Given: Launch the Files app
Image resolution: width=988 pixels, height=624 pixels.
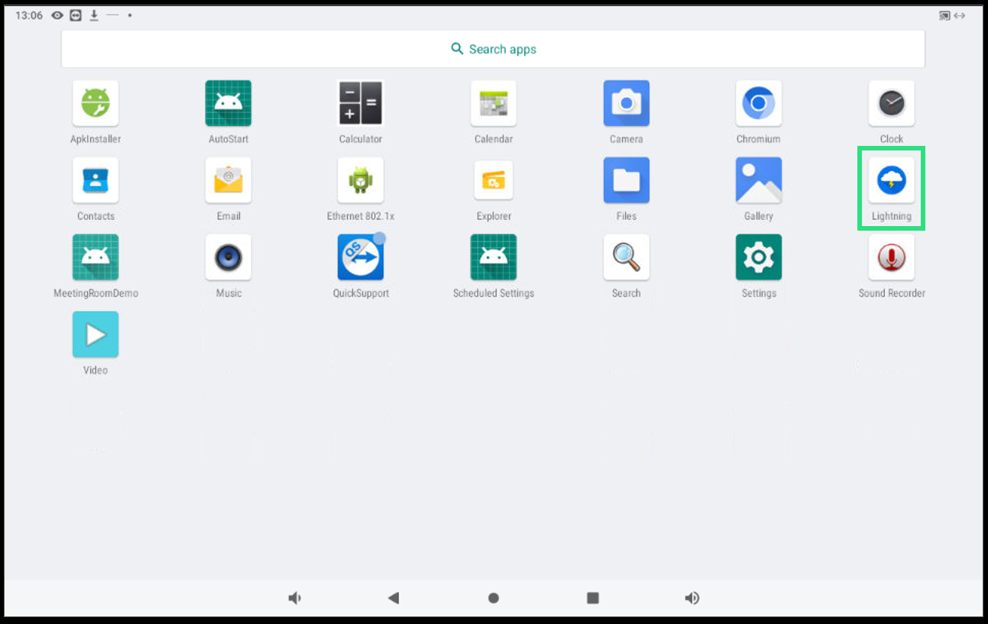Looking at the screenshot, I should (627, 180).
